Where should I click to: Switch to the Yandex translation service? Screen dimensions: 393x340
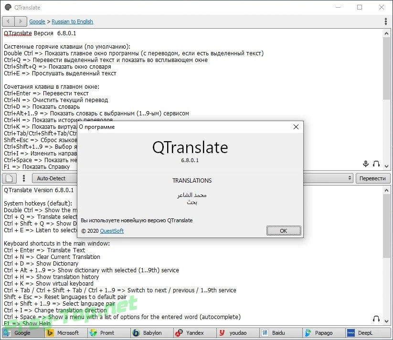[195, 333]
